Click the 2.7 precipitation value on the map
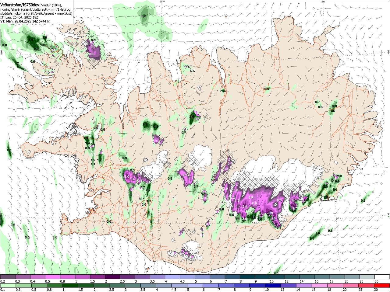 point(148,190)
